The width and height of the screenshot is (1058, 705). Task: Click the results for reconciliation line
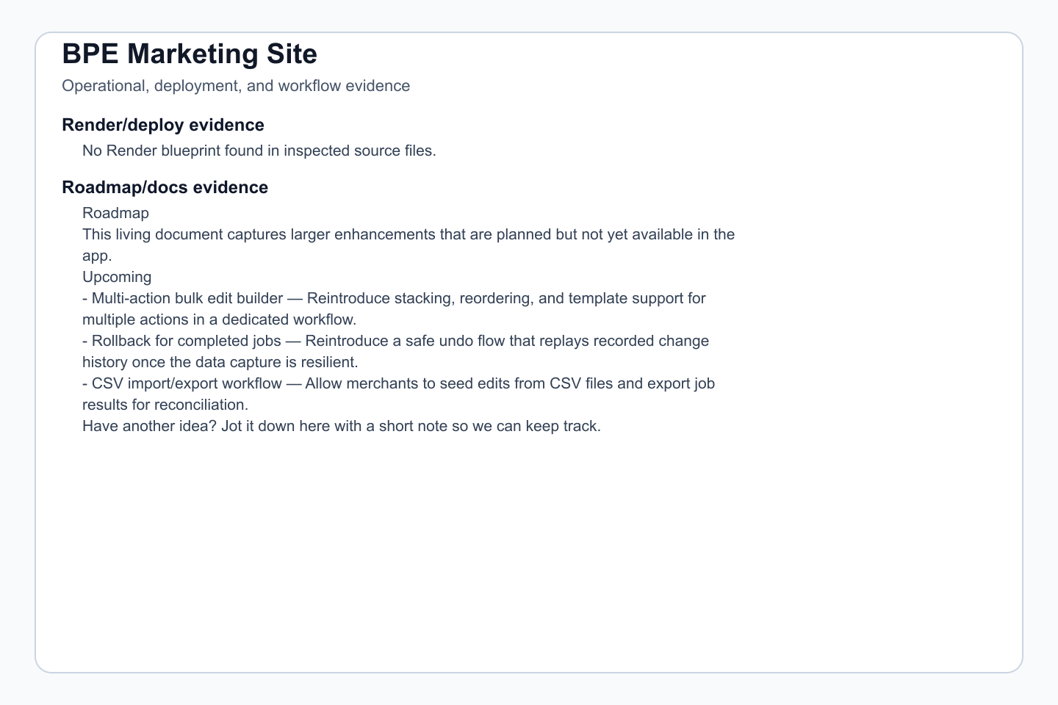(x=165, y=405)
